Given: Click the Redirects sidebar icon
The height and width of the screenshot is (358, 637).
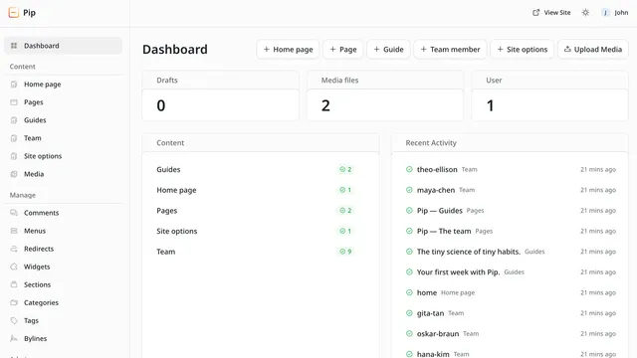Looking at the screenshot, I should (x=14, y=249).
